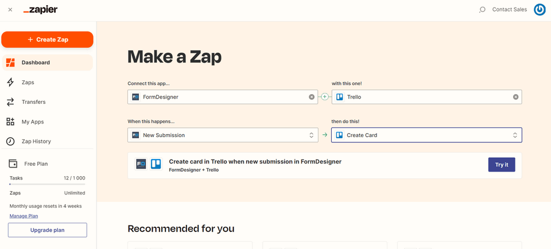Click the Trello icon in Zap suggestion

point(156,164)
